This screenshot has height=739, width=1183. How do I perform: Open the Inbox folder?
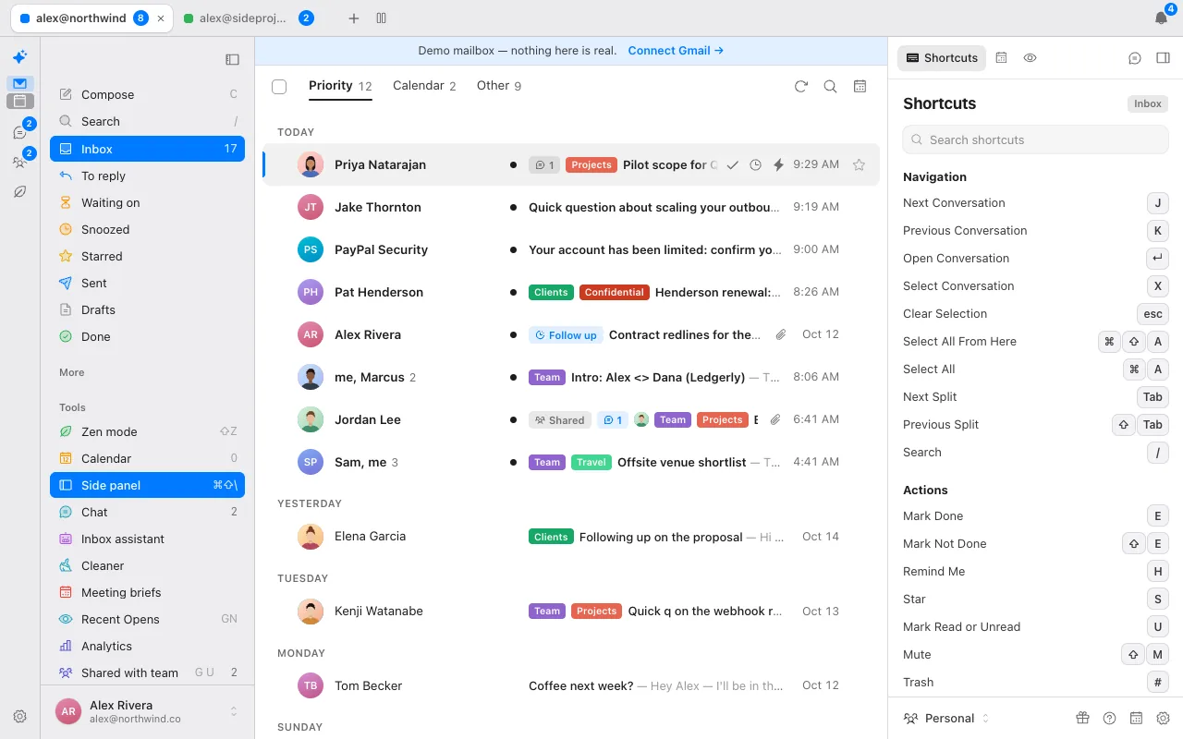tap(148, 149)
